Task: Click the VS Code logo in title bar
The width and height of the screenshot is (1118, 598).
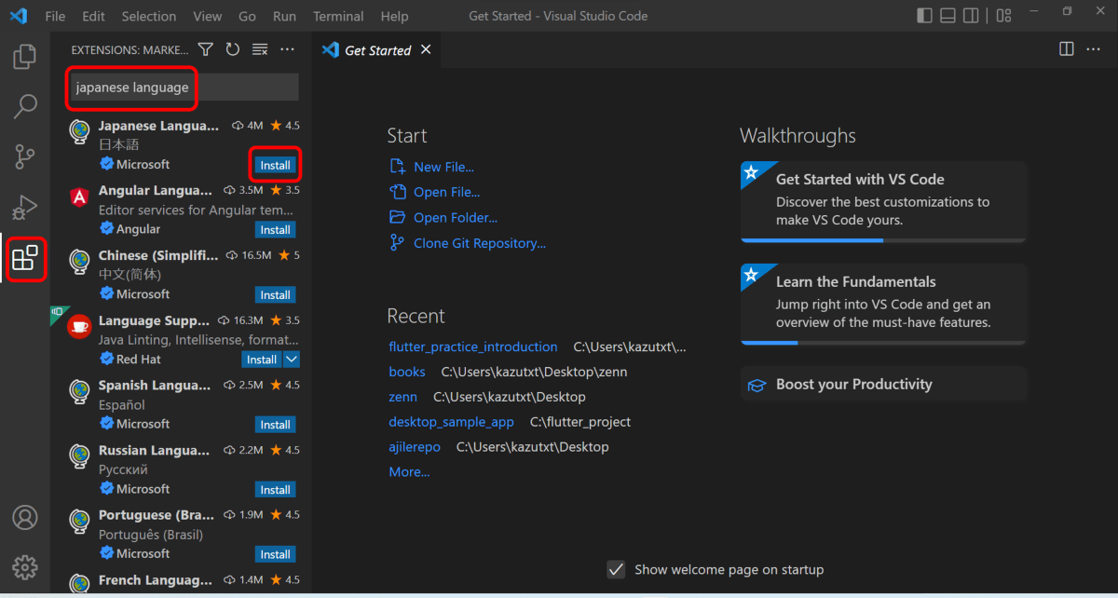Action: (20, 16)
